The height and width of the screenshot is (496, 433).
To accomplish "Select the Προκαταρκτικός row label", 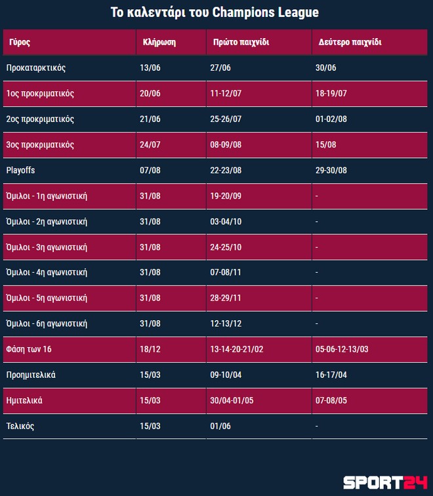I will tap(35, 68).
